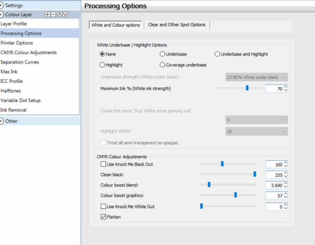Click the Maximum Ink % value field

[275, 89]
